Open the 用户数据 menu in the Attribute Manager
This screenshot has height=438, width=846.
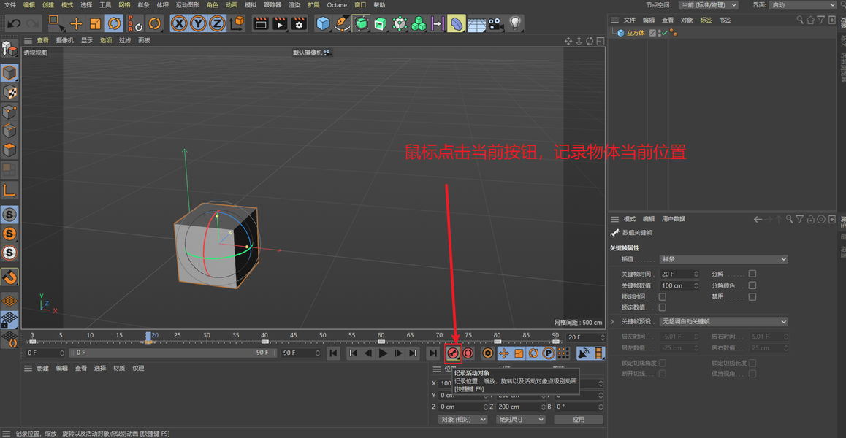pos(674,219)
